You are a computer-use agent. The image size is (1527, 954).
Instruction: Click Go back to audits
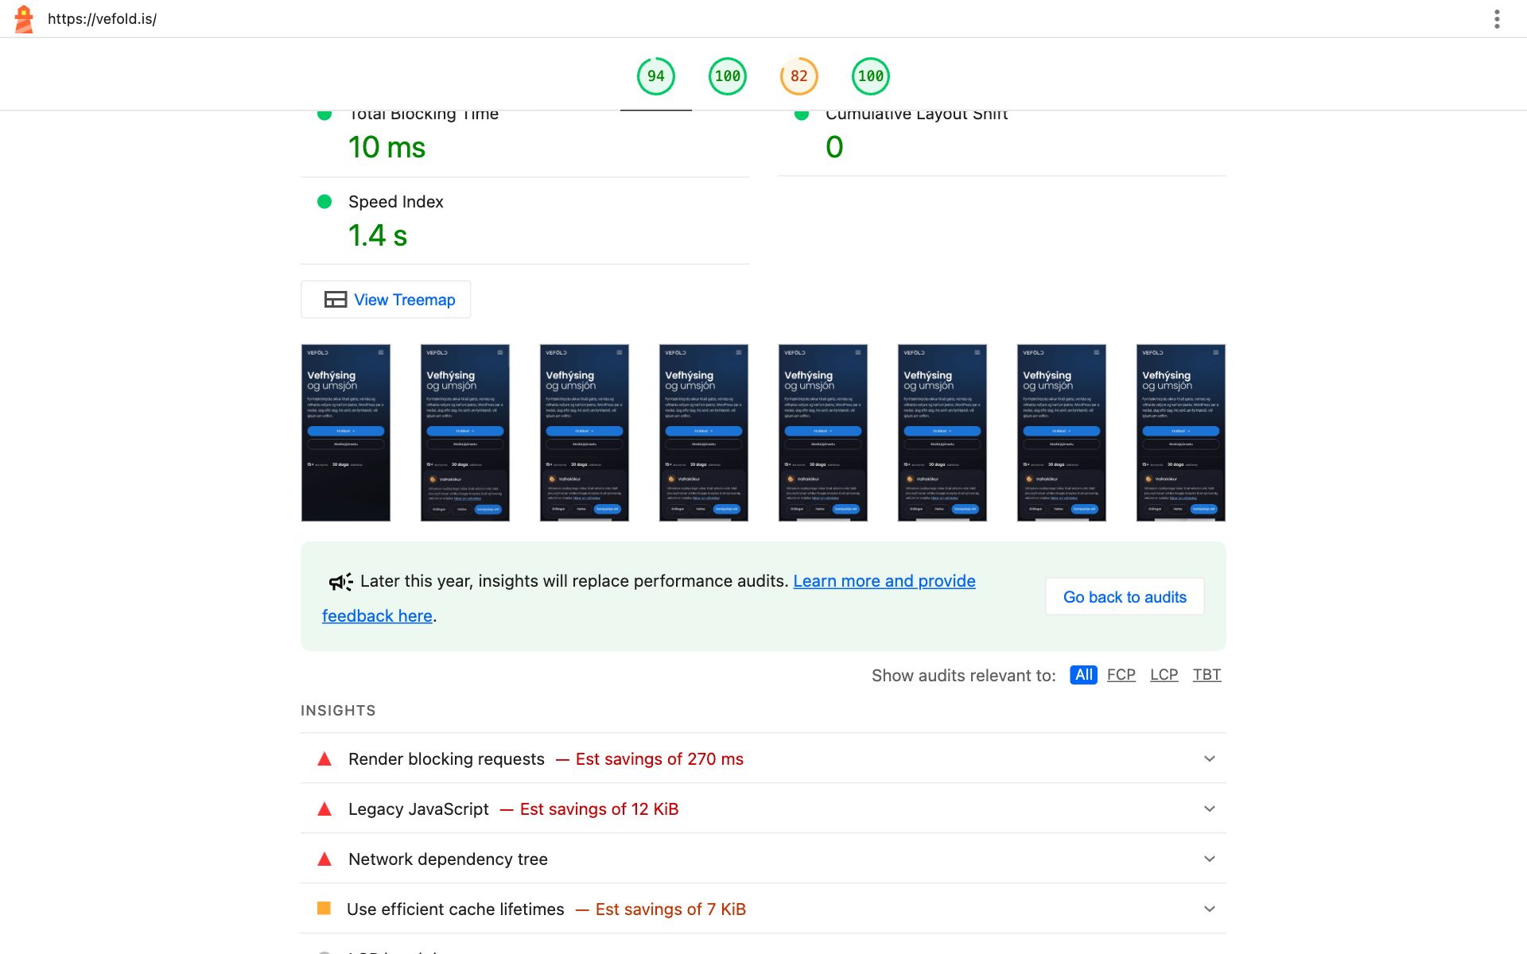point(1125,597)
